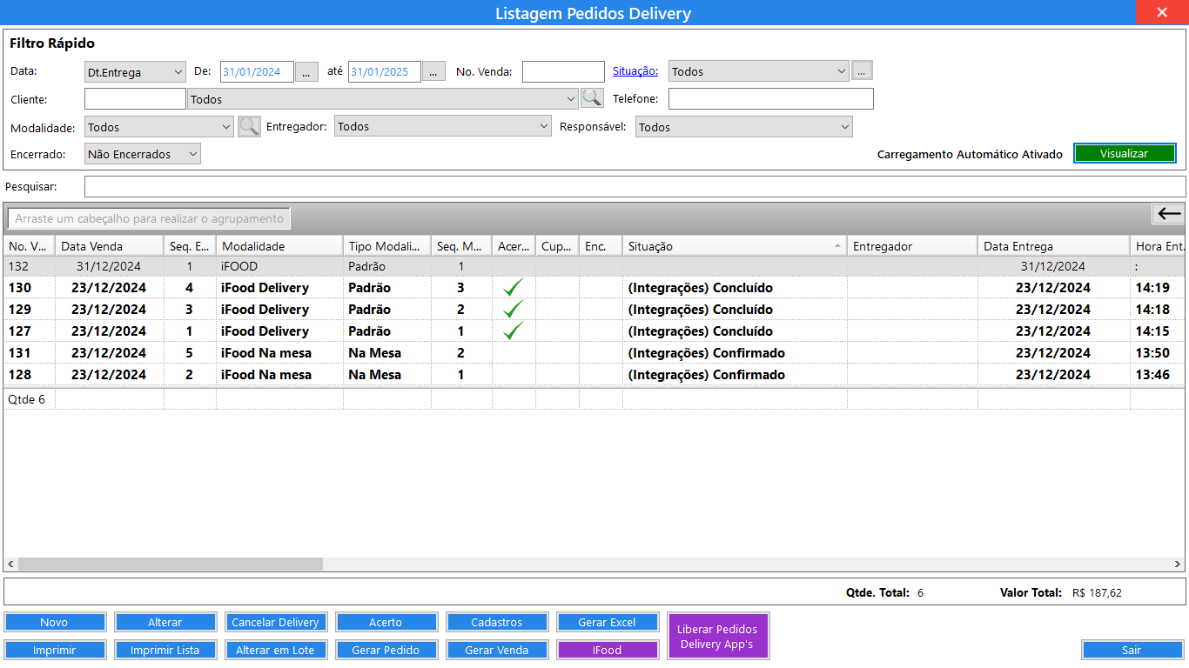Open the date picker for the De date
The width and height of the screenshot is (1189, 668).
pyautogui.click(x=306, y=72)
